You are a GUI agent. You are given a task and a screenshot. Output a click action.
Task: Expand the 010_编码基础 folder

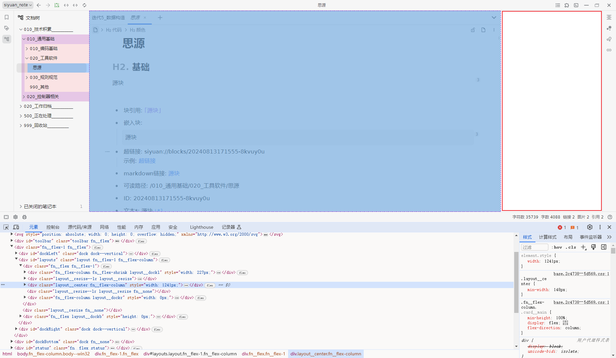tap(27, 49)
